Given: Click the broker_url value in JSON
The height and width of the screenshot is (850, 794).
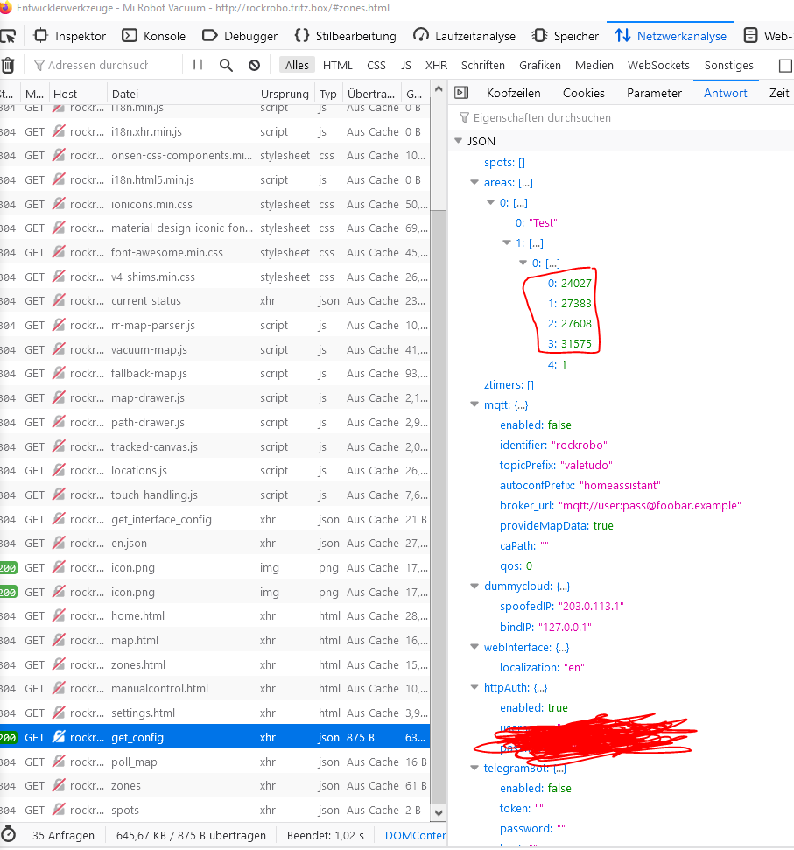Looking at the screenshot, I should click(x=650, y=505).
